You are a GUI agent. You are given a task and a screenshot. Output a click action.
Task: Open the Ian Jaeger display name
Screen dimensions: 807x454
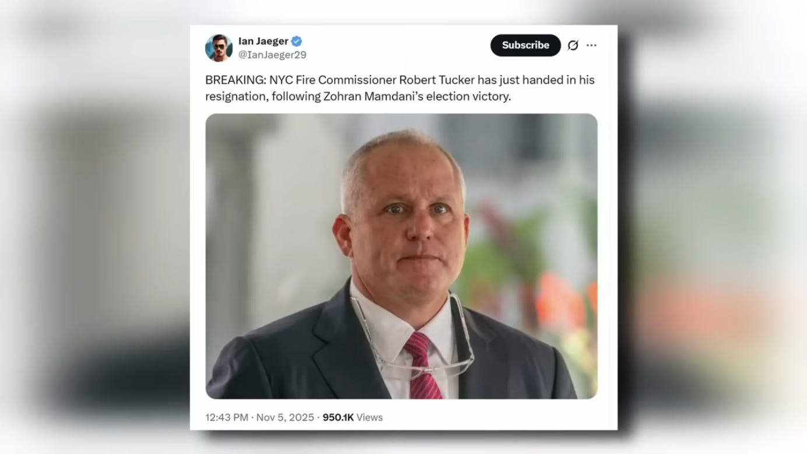(x=263, y=41)
